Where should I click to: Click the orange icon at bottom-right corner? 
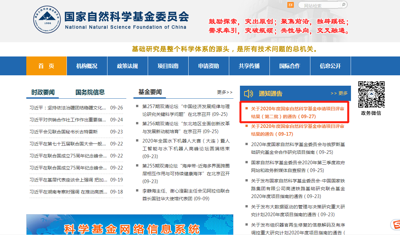pyautogui.click(x=395, y=225)
